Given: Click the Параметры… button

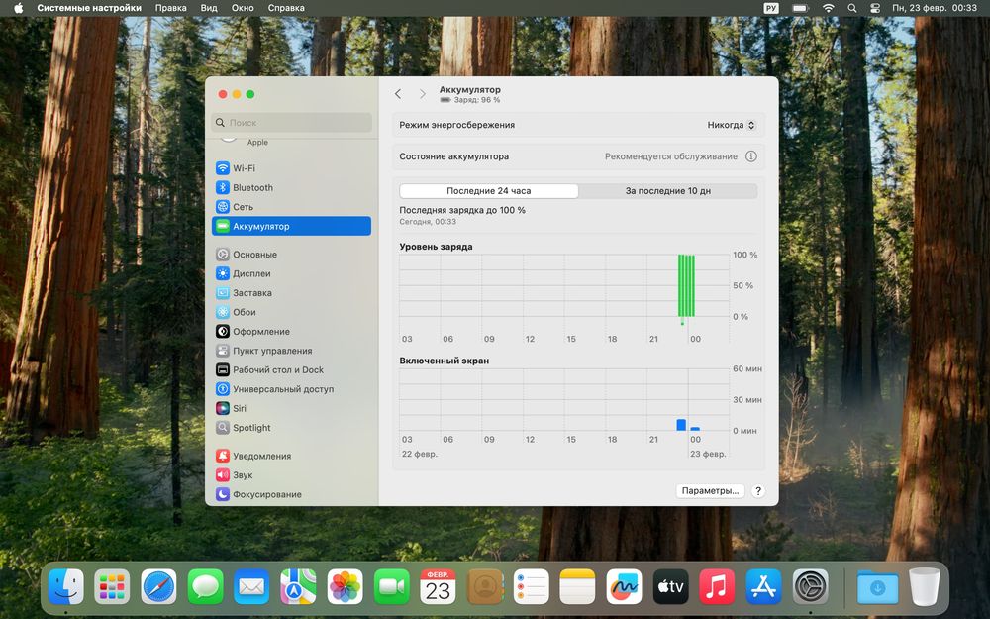Looking at the screenshot, I should pyautogui.click(x=710, y=491).
